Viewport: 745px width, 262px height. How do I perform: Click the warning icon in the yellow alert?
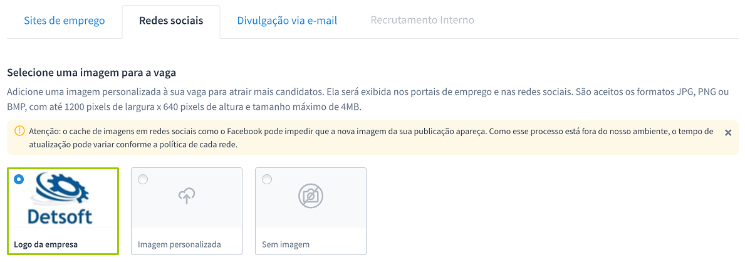19,132
